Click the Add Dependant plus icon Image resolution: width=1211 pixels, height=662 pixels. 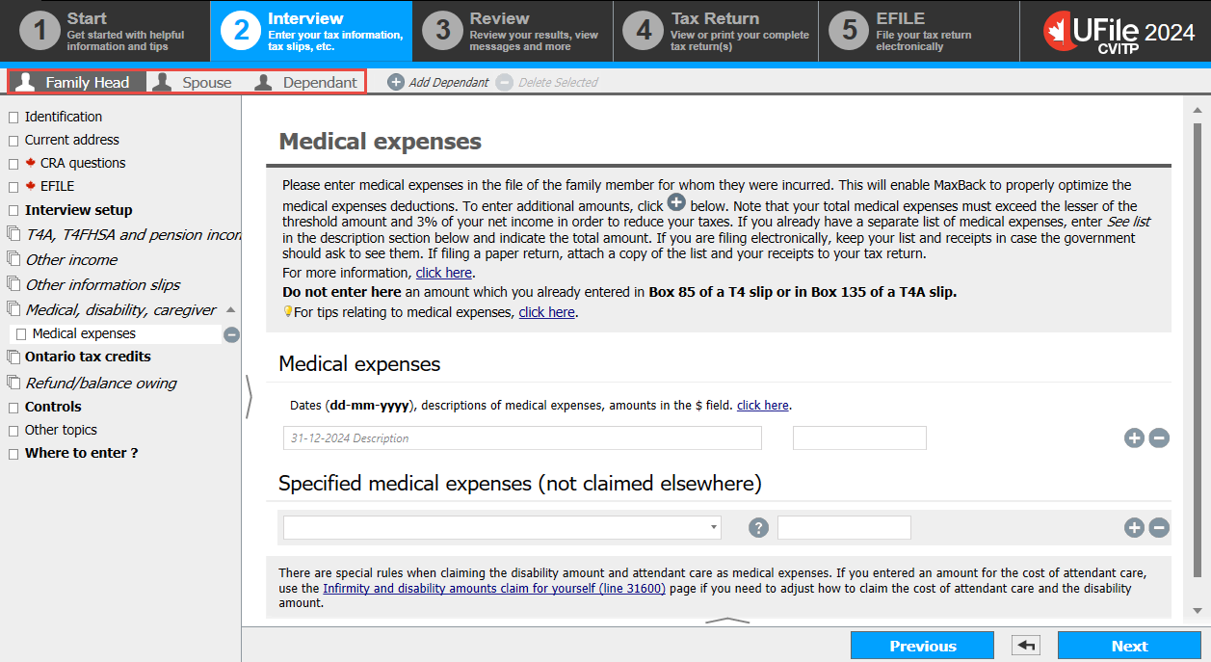tap(395, 82)
